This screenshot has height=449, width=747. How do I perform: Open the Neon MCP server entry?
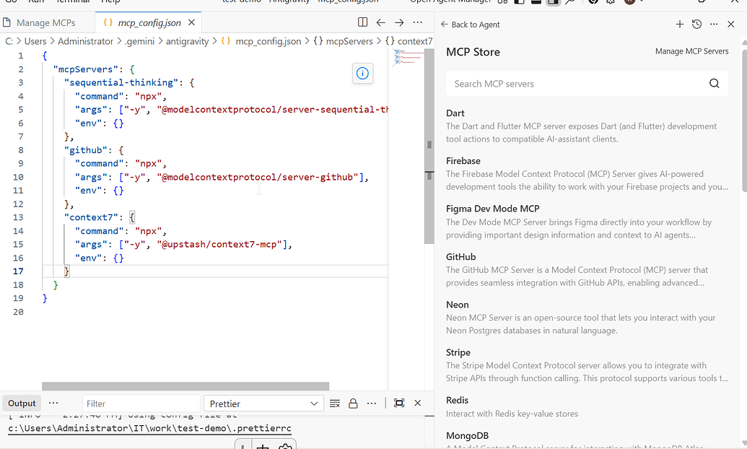click(587, 318)
